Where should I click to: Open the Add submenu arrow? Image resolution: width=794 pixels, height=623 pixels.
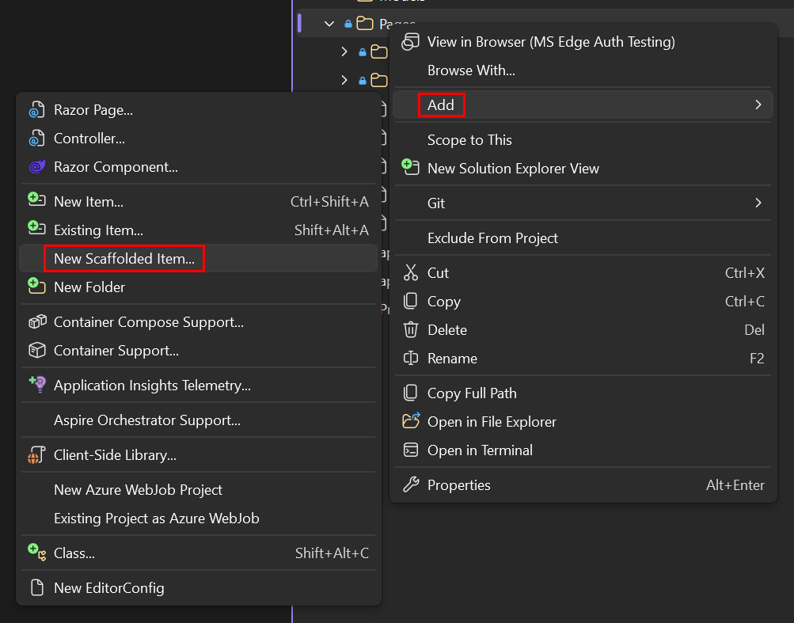(758, 104)
